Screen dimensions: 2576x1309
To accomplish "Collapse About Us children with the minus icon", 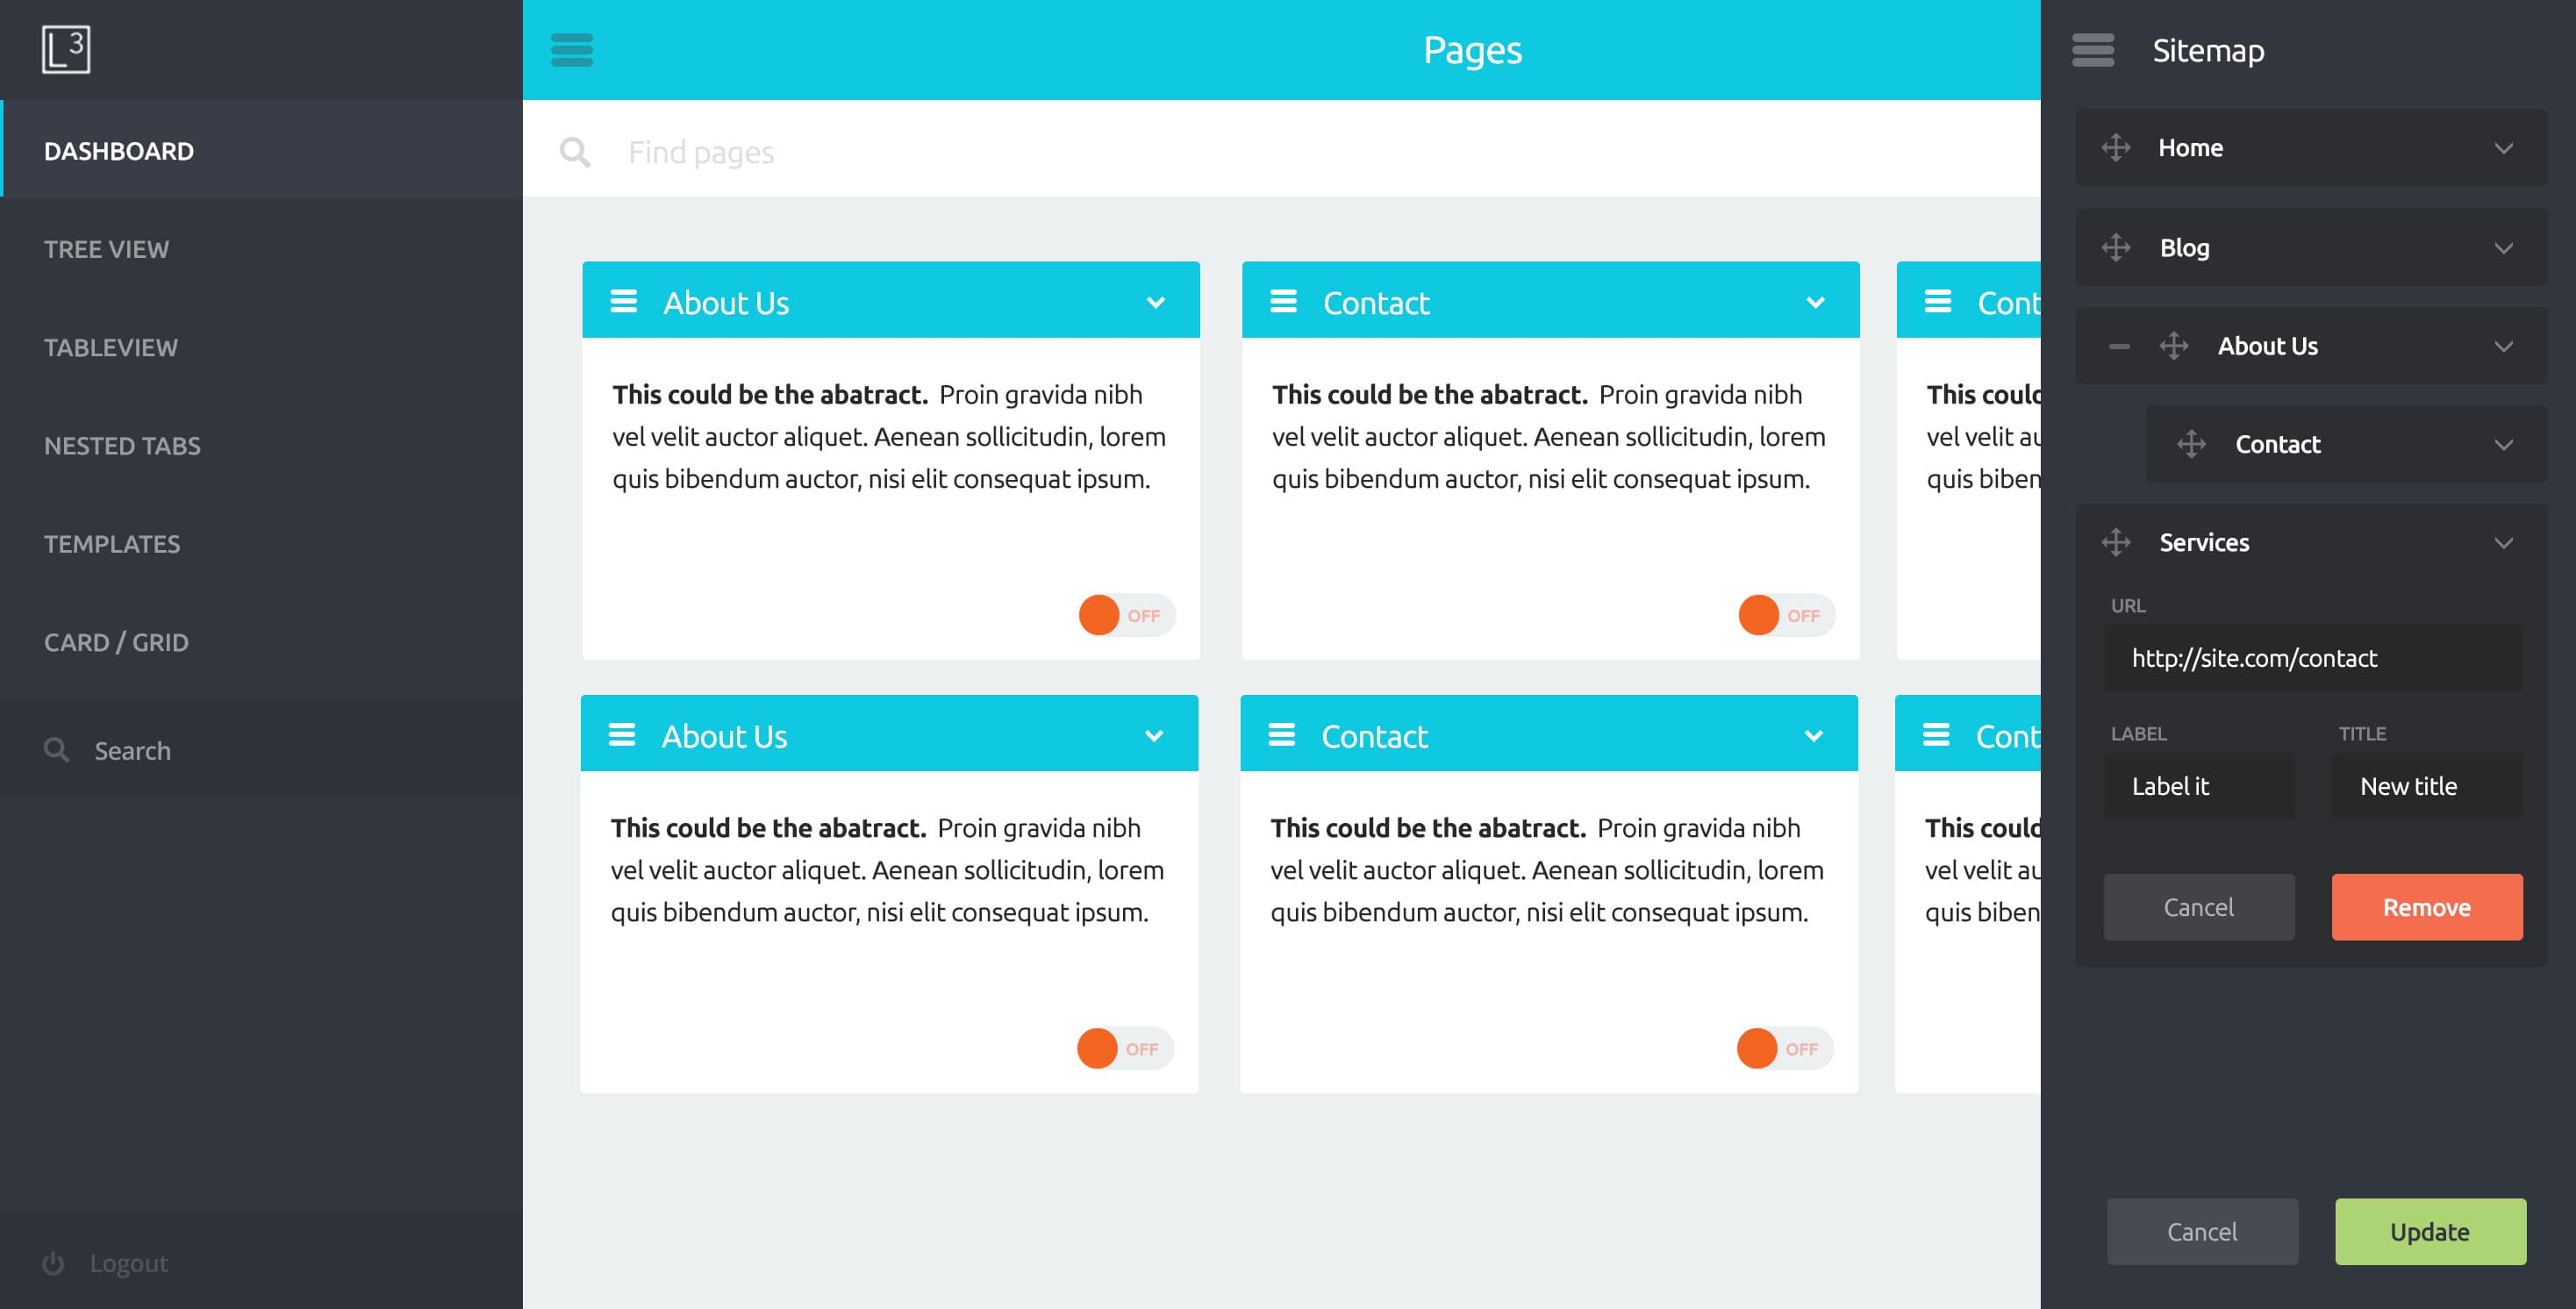I will (x=2119, y=347).
